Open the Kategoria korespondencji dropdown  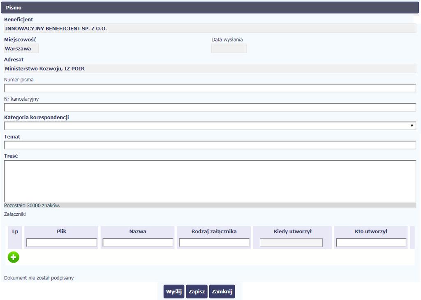pyautogui.click(x=210, y=126)
